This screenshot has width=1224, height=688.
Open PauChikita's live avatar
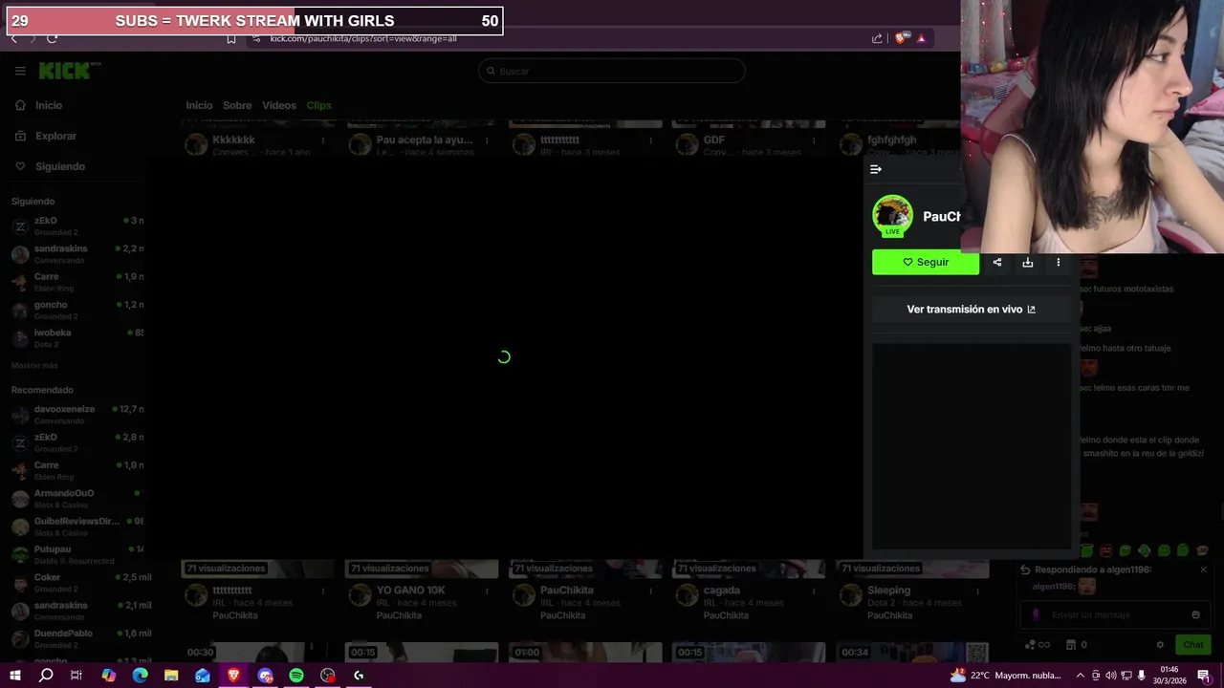(892, 216)
